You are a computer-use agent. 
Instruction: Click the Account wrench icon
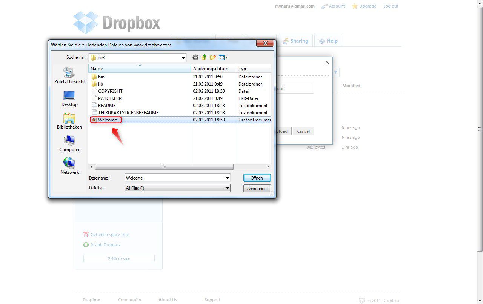(324, 6)
